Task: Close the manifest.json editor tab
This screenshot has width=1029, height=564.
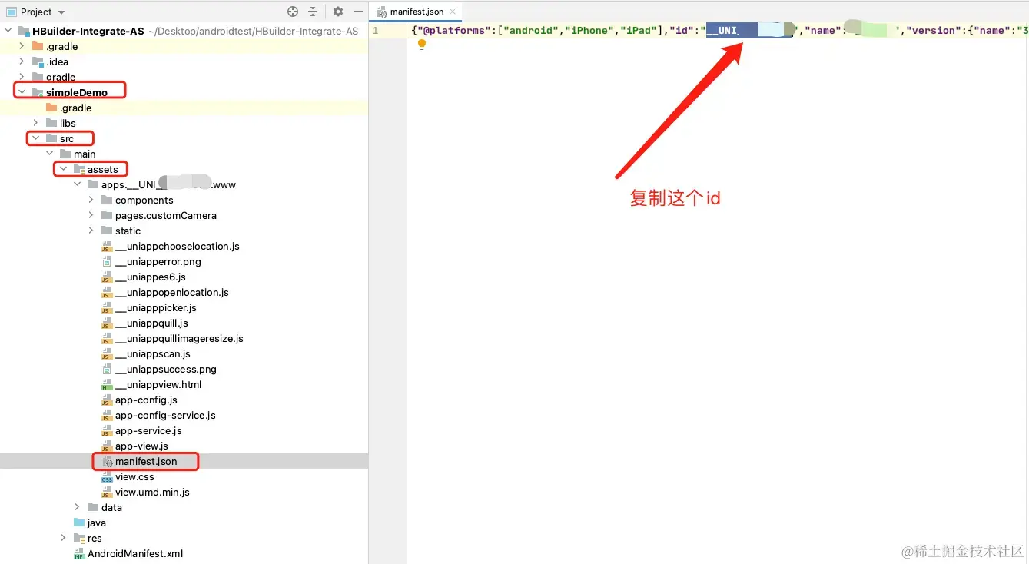Action: click(x=453, y=12)
